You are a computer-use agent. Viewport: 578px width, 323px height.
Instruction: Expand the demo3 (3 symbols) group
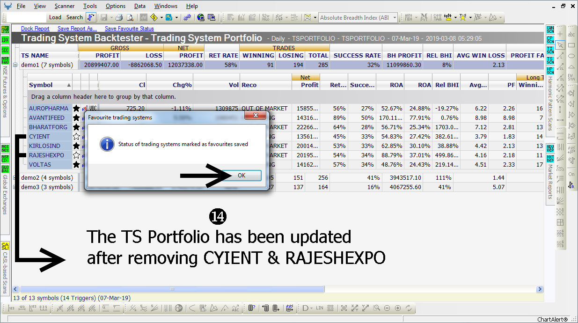point(15,187)
